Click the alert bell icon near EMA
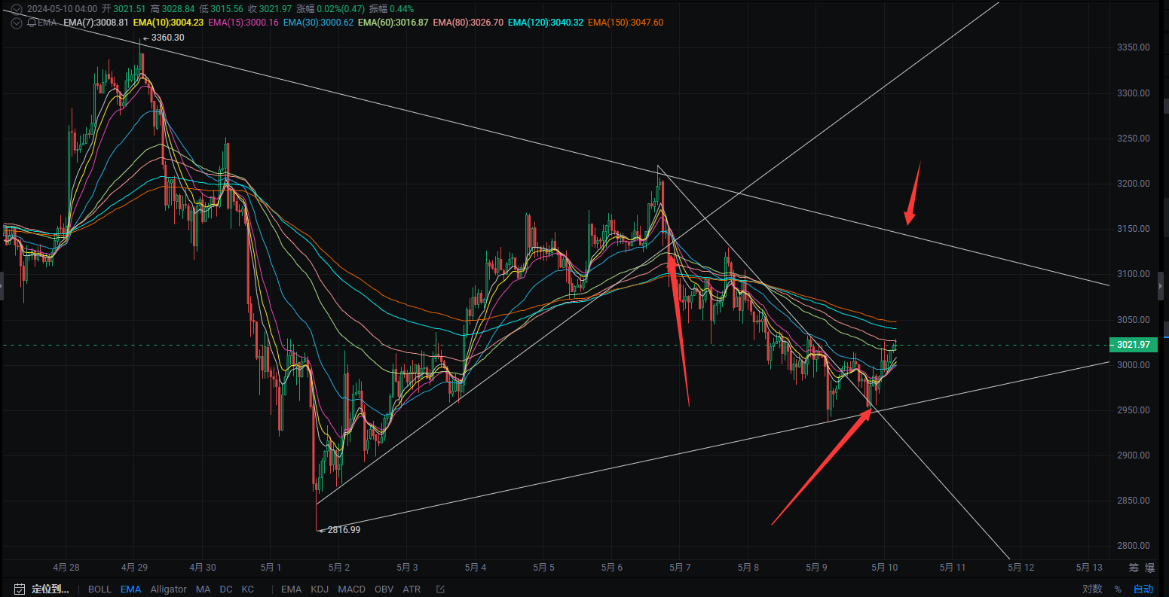Image resolution: width=1169 pixels, height=597 pixels. click(32, 23)
